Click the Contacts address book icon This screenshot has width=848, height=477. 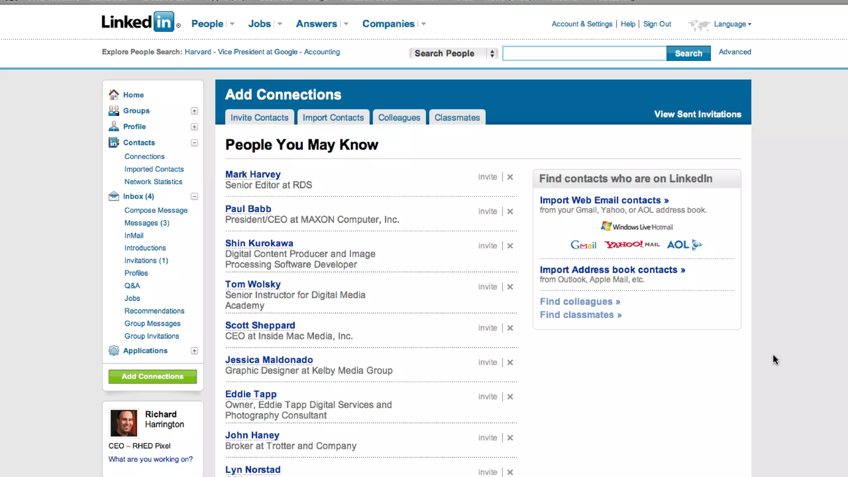113,142
